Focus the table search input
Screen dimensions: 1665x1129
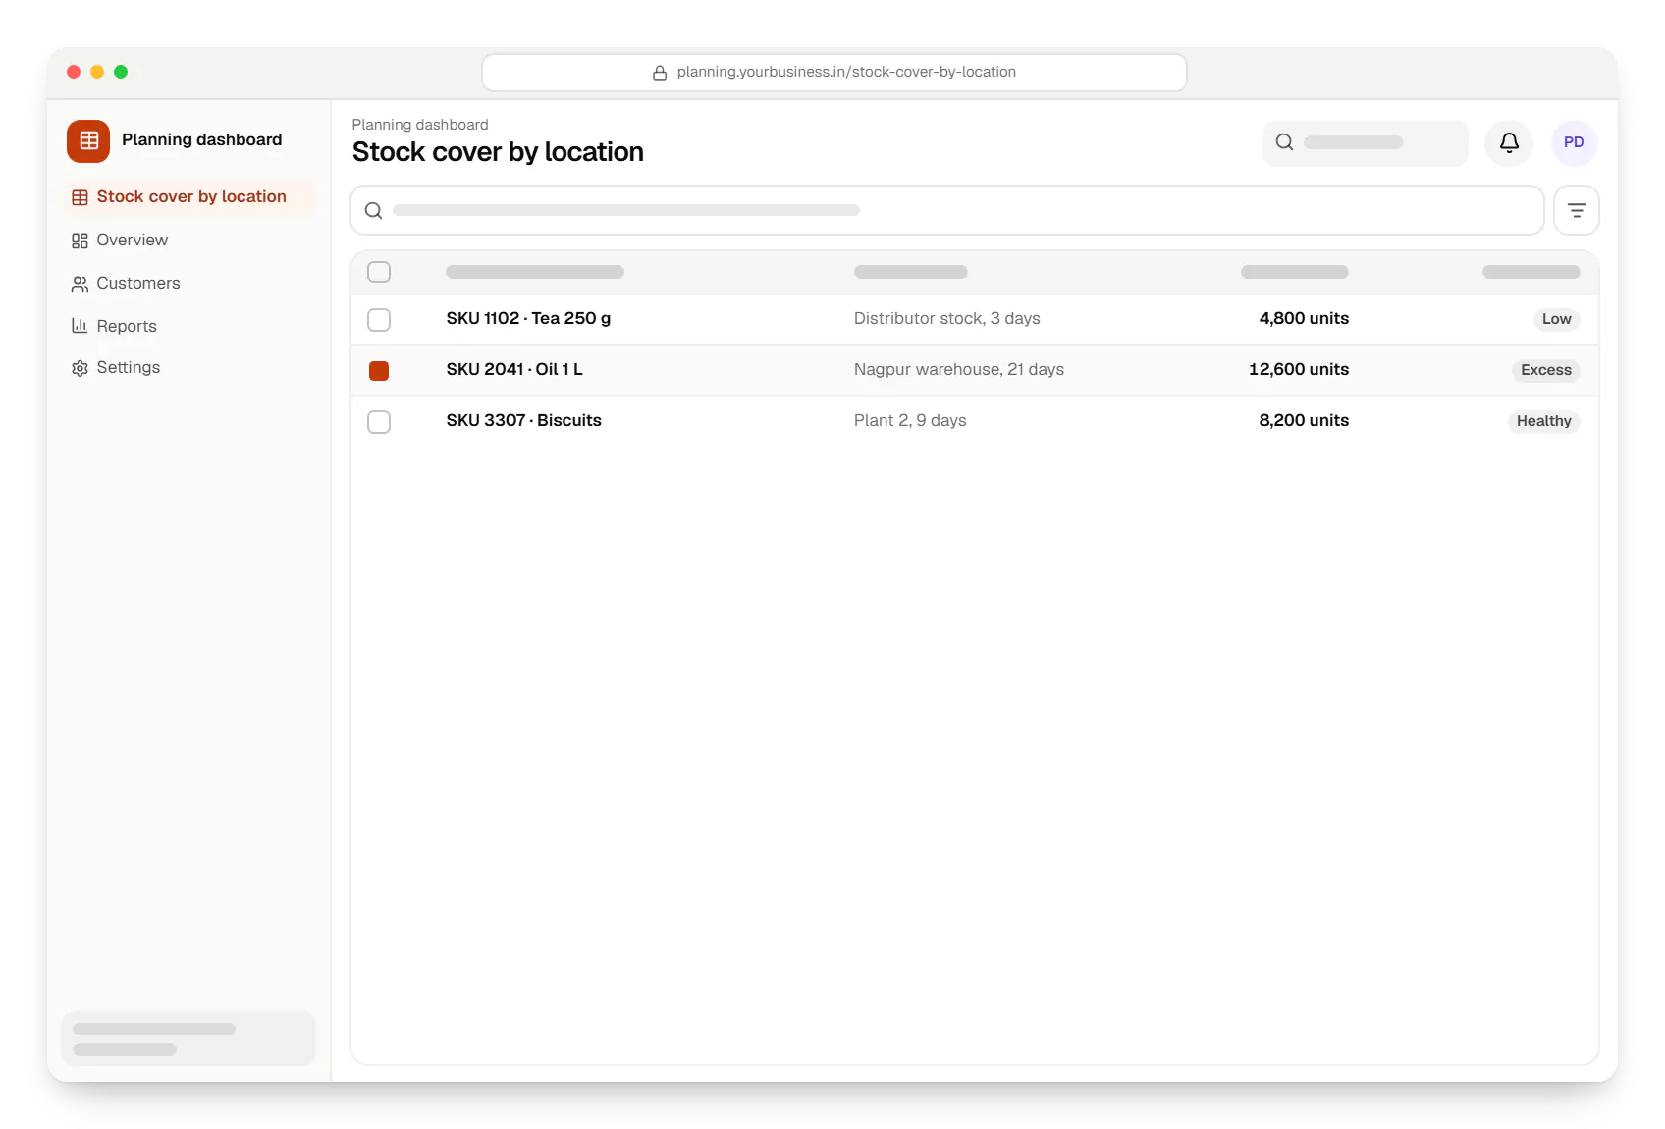(947, 210)
